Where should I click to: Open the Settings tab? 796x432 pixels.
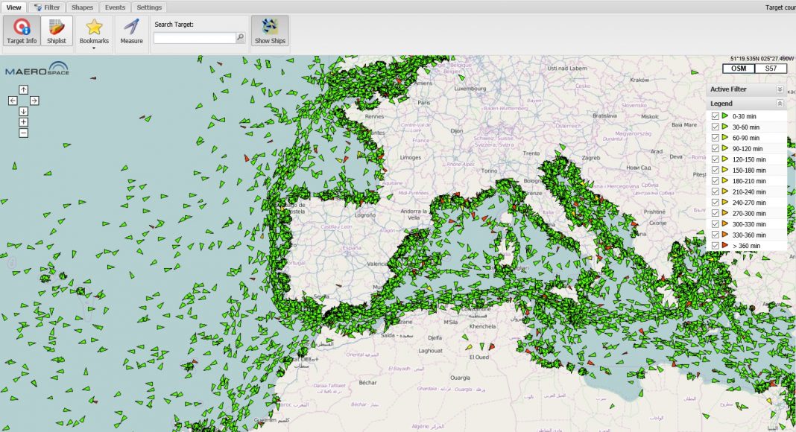coord(149,7)
